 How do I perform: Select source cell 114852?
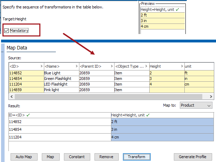[26, 73]
